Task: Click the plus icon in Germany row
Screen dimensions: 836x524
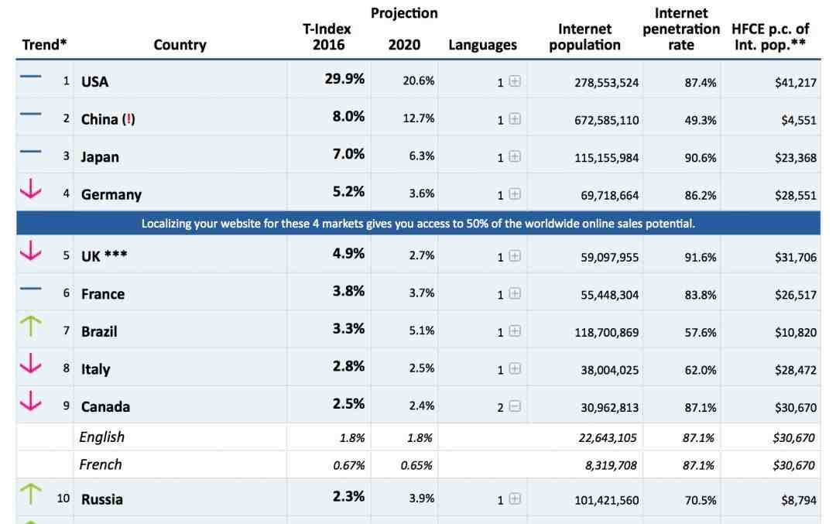Action: pyautogui.click(x=515, y=194)
